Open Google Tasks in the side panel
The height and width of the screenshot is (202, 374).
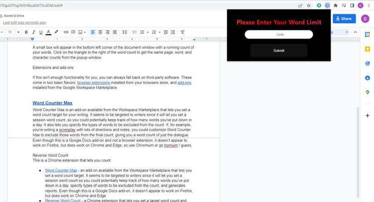pyautogui.click(x=367, y=63)
